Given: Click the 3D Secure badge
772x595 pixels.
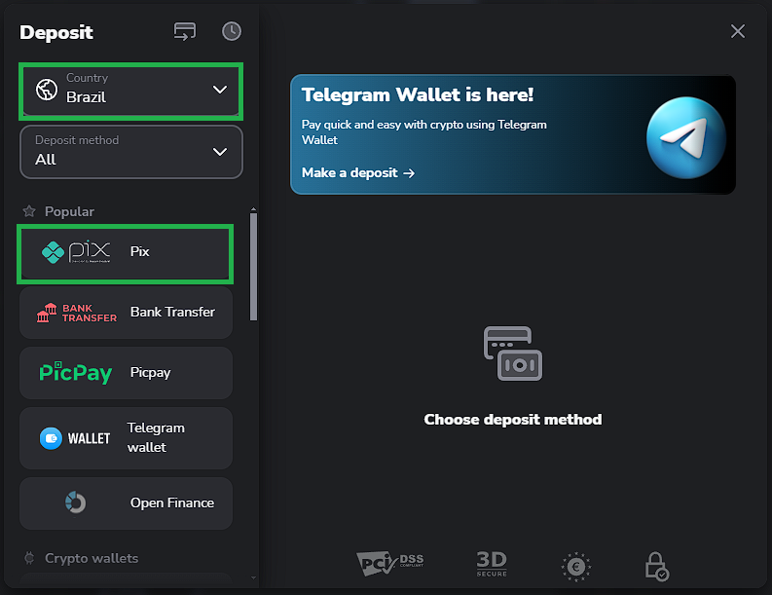Looking at the screenshot, I should pyautogui.click(x=492, y=563).
